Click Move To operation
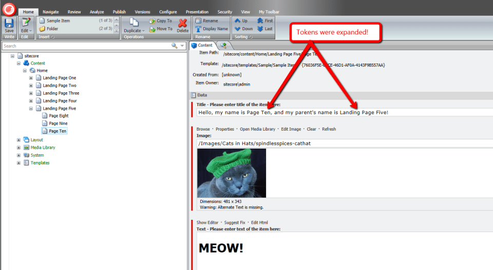 (161, 29)
